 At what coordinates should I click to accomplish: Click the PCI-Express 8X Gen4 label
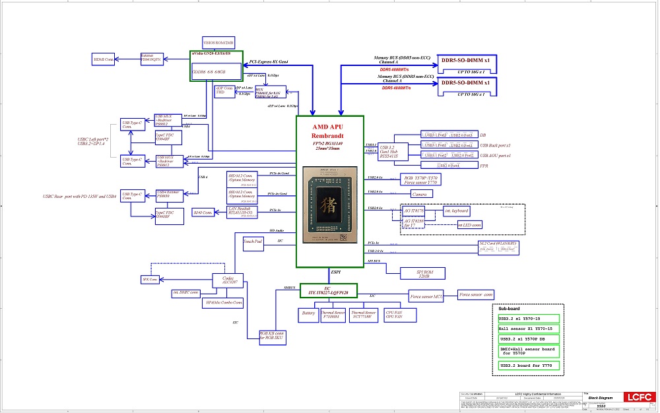[x=269, y=62]
